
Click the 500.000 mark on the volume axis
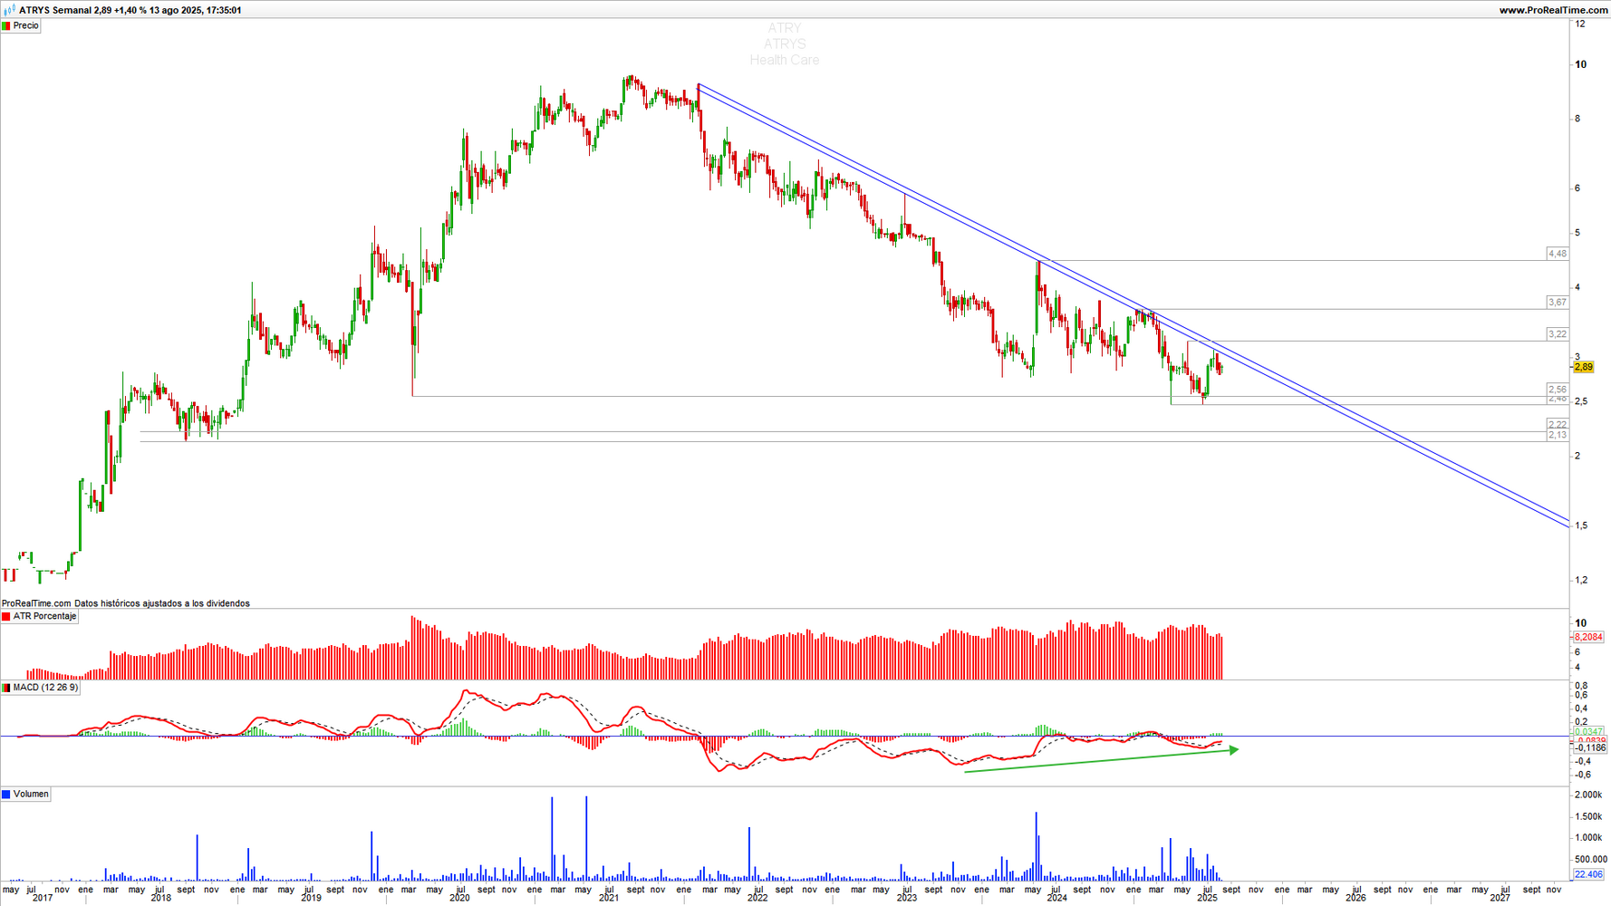[x=1590, y=859]
